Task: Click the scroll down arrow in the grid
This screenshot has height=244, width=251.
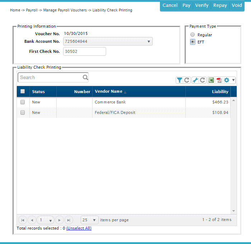Action: point(233,211)
